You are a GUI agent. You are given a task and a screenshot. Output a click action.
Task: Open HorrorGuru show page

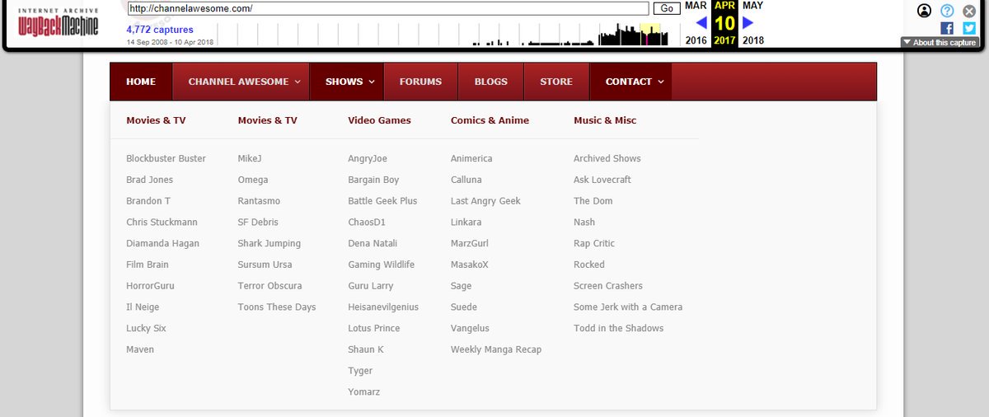pyautogui.click(x=150, y=286)
